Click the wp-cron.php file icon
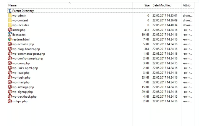The height and width of the screenshot is (126, 214). tap(10, 63)
